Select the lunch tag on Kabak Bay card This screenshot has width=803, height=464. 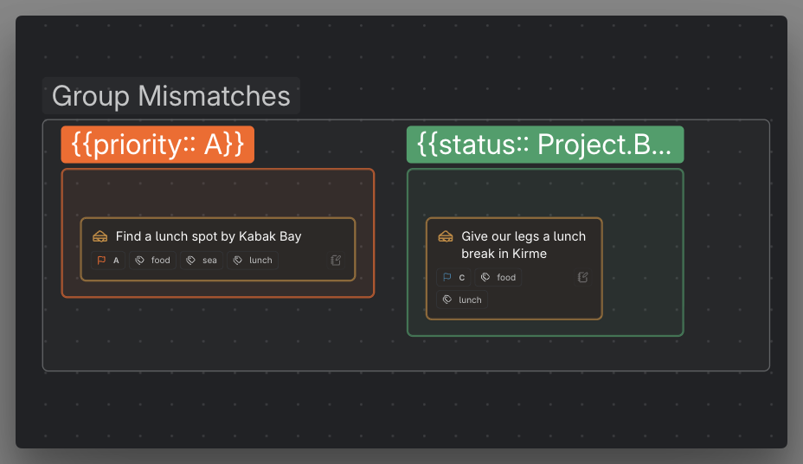point(253,261)
